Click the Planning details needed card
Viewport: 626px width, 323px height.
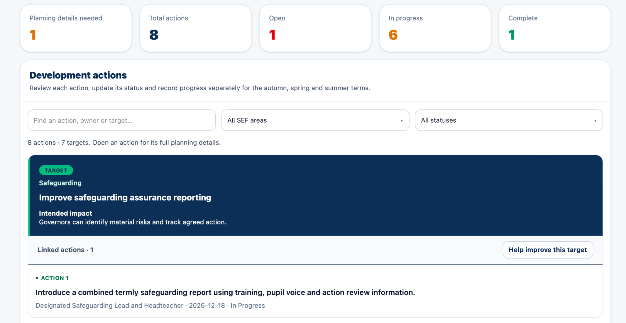pyautogui.click(x=76, y=28)
